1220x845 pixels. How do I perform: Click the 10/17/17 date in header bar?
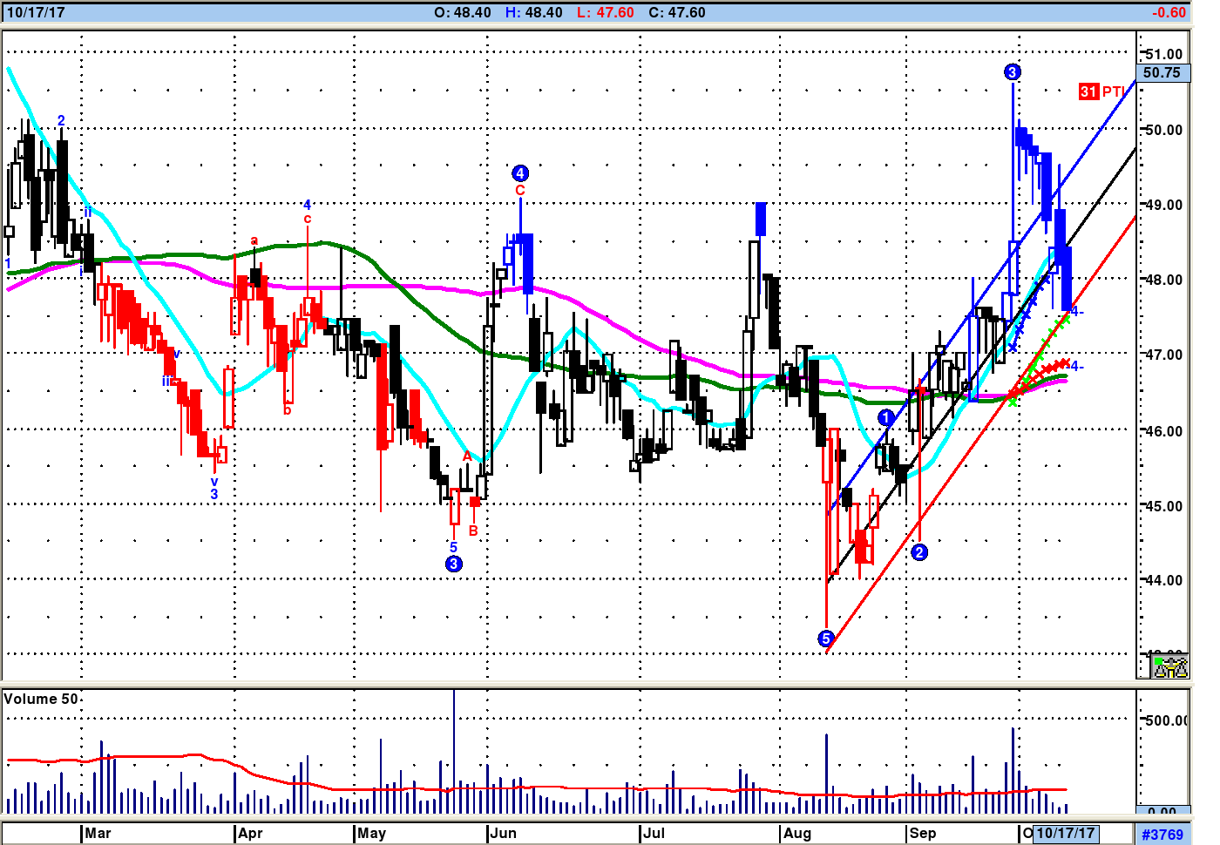pos(36,12)
